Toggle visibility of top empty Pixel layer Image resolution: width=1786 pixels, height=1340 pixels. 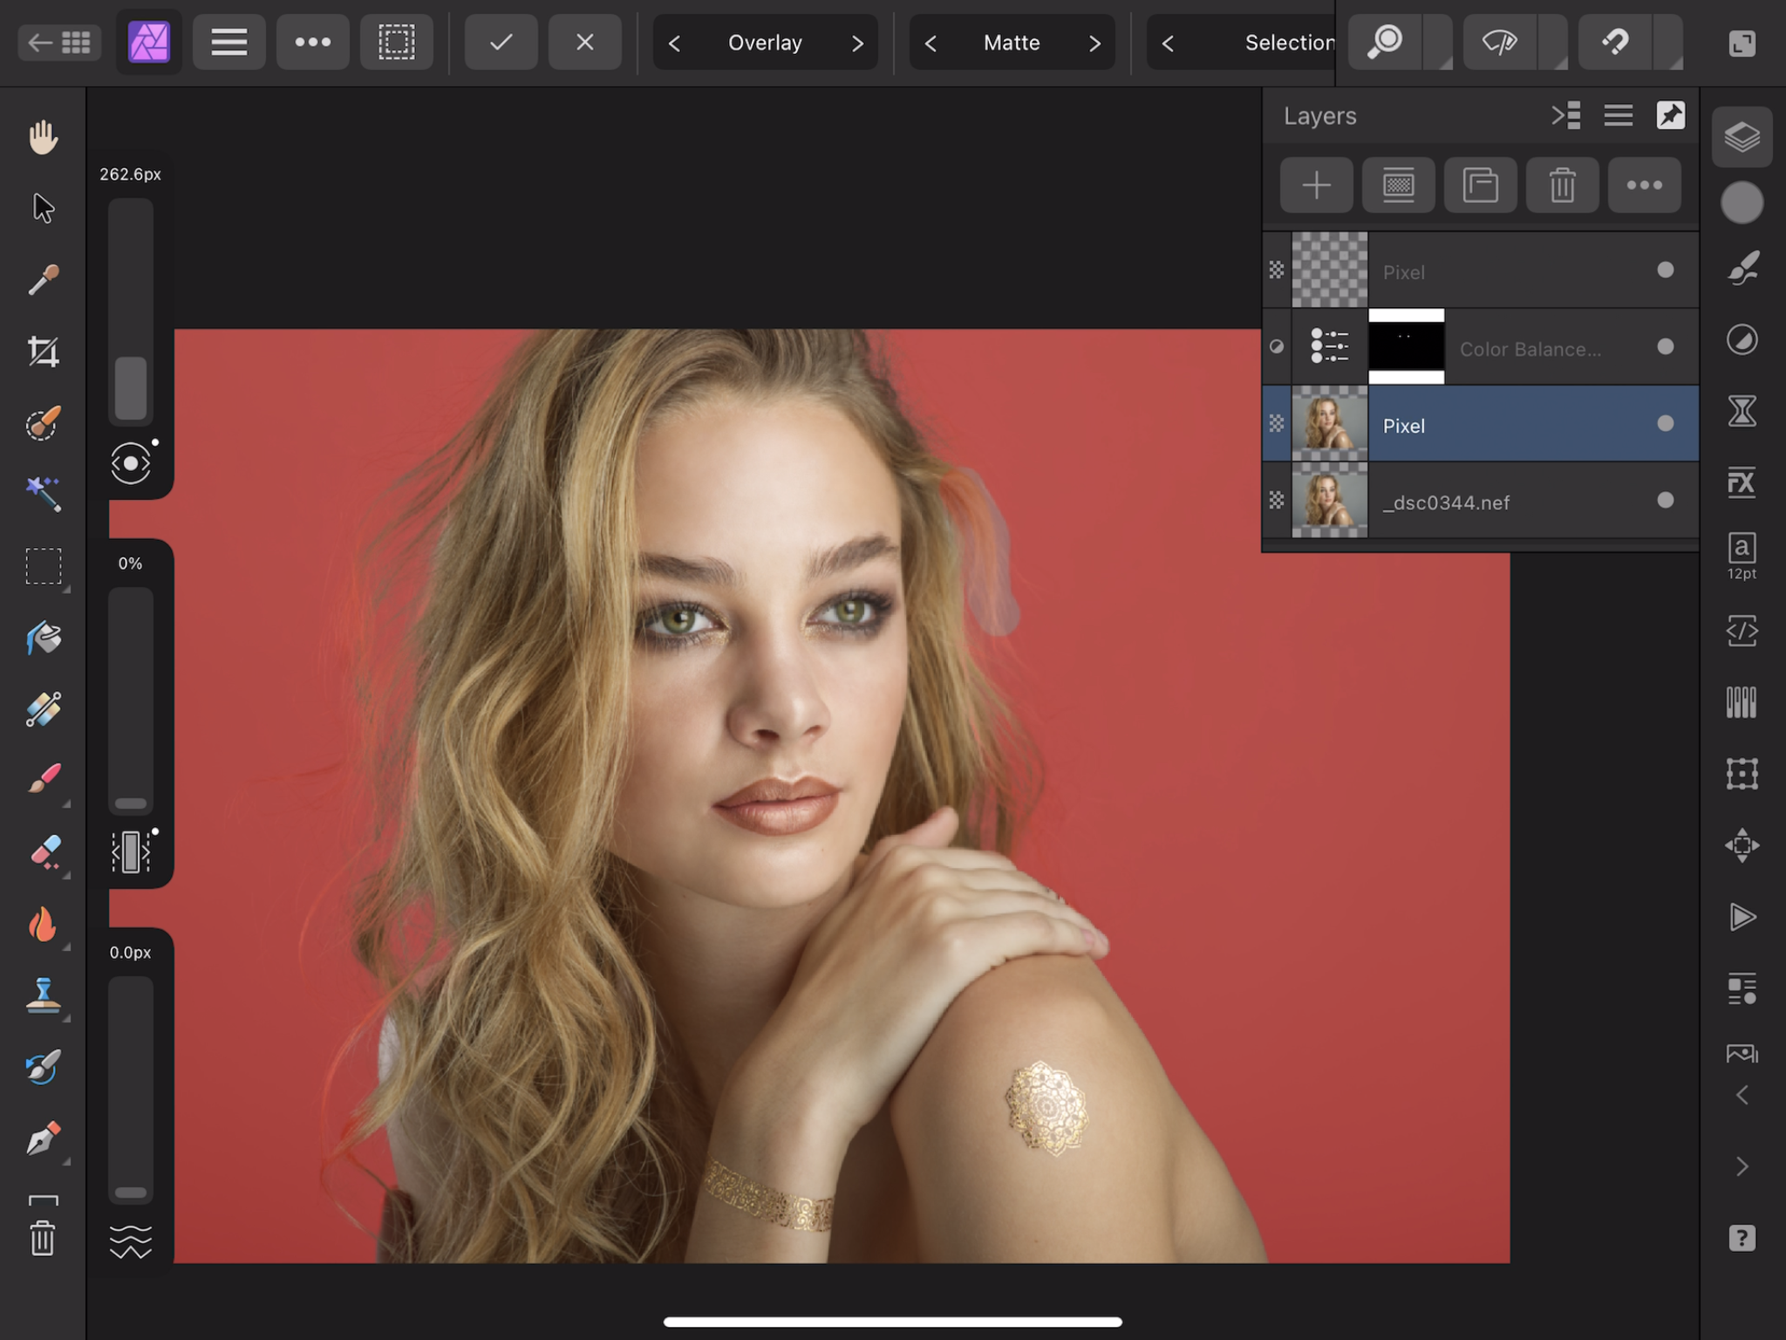coord(1665,270)
